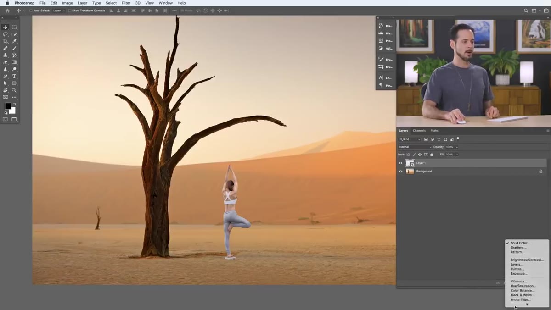Hide Layer 1 using its eye icon
The height and width of the screenshot is (310, 551).
(x=400, y=163)
